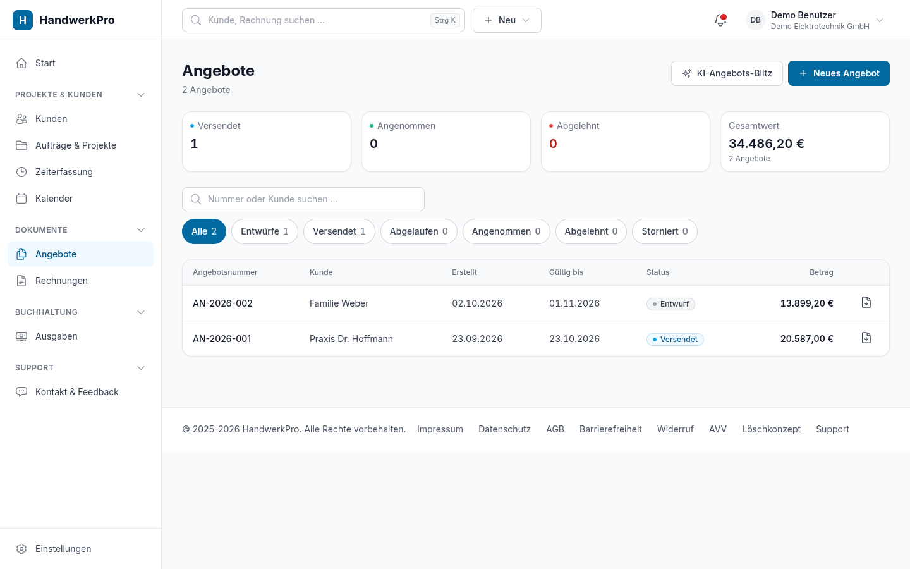Click Neues Angebot button
Screen dimensions: 910x569
(x=839, y=73)
